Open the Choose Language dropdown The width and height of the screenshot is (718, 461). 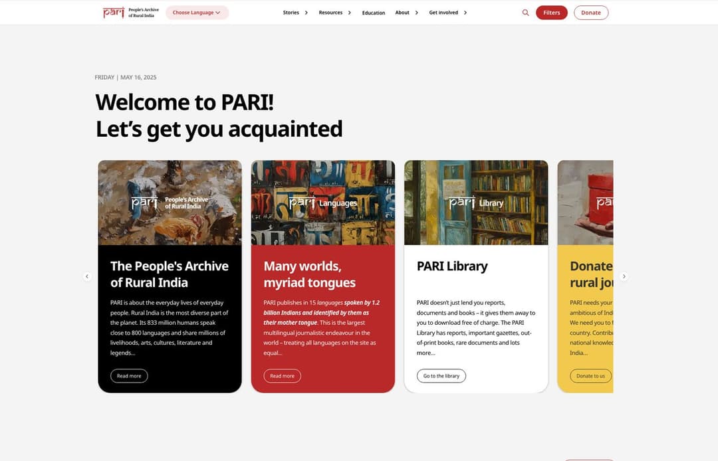(x=197, y=13)
